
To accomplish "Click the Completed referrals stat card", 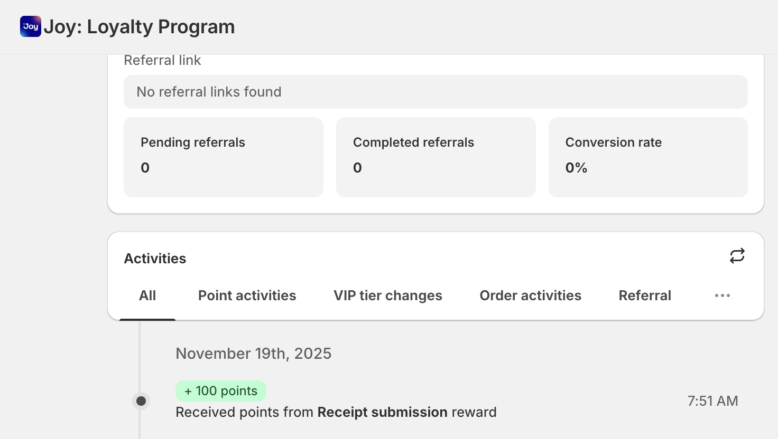I will pyautogui.click(x=436, y=157).
